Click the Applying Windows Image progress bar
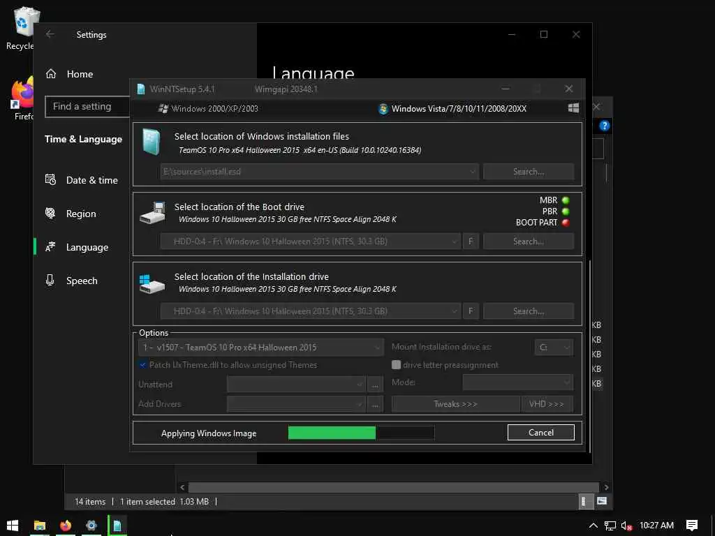Screen dimensions: 715x536 click(x=361, y=433)
